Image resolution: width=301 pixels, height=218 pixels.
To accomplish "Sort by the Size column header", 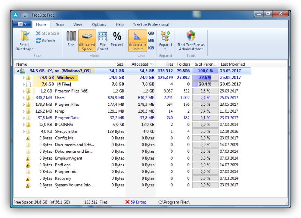I will tap(110, 64).
